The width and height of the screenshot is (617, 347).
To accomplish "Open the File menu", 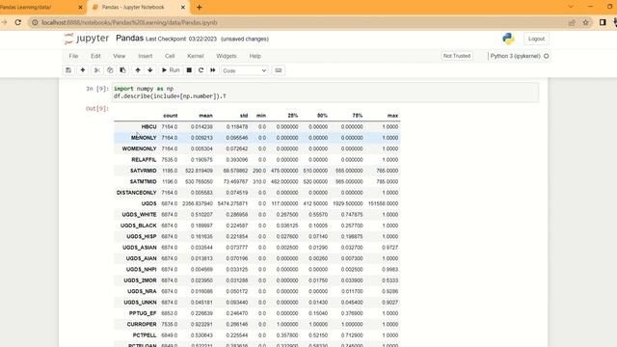I will [x=73, y=56].
